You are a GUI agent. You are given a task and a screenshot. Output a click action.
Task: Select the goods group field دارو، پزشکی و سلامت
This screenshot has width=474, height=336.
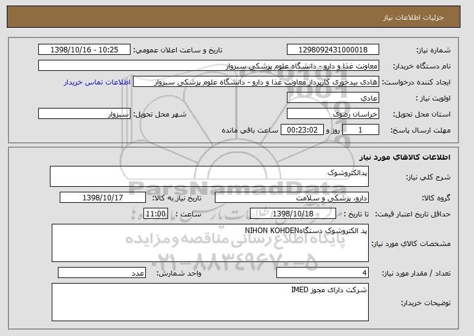coord(292,198)
